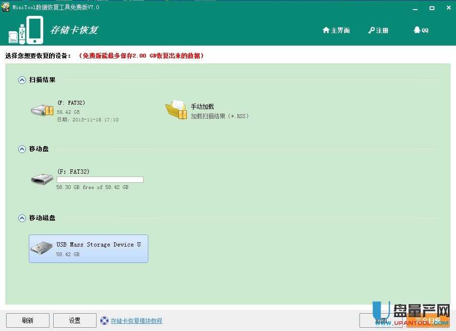Collapse the 移动磁盘 section
Viewport: 456px width, 331px height.
[x=22, y=217]
